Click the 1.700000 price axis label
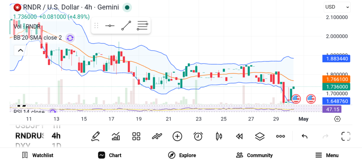The height and width of the screenshot is (163, 362). point(337,93)
